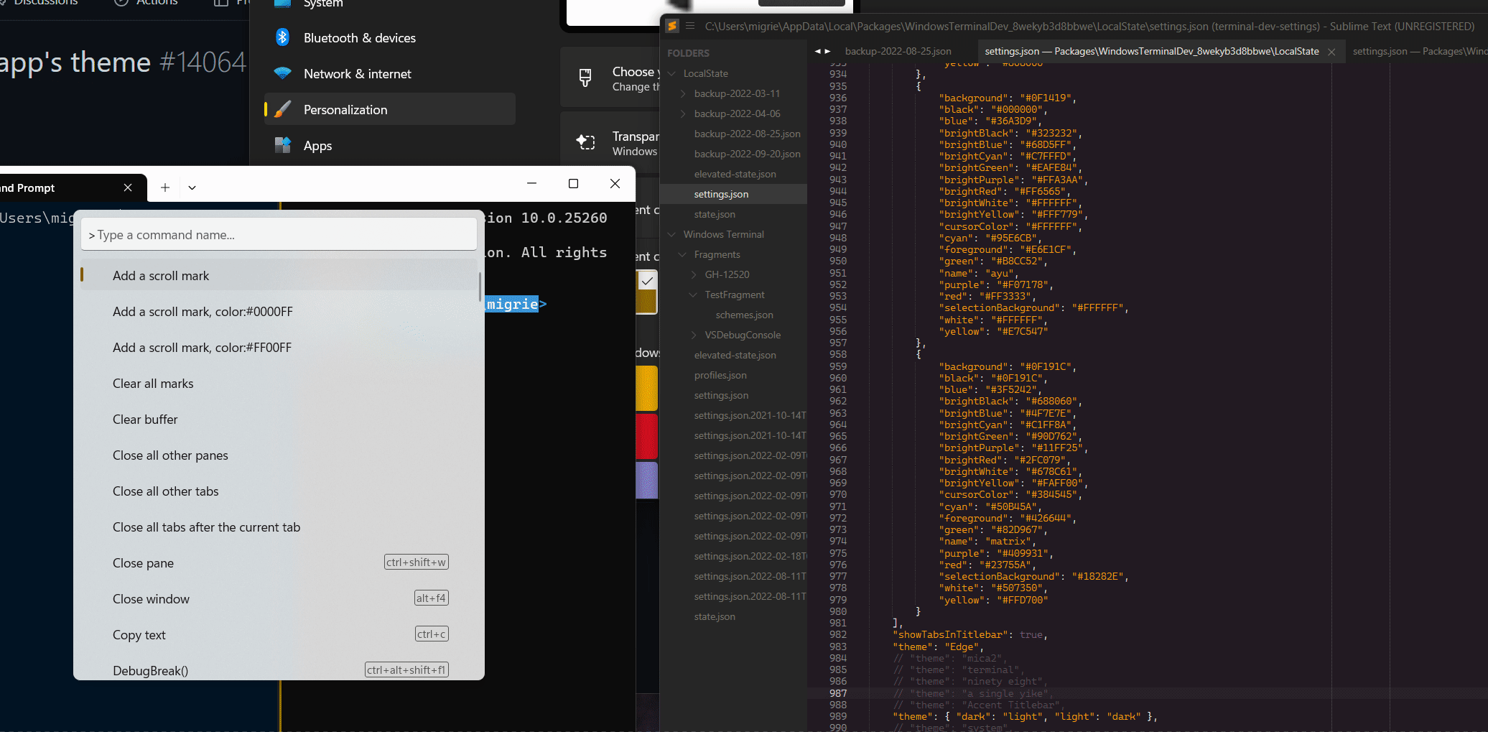Toggle the checked accent color checkbox
The image size is (1488, 732).
[x=647, y=281]
